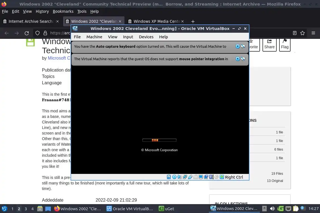Screen dimensions: 320x213
Task: Suppress future mouse pointer integration messages
Action: [x=243, y=59]
